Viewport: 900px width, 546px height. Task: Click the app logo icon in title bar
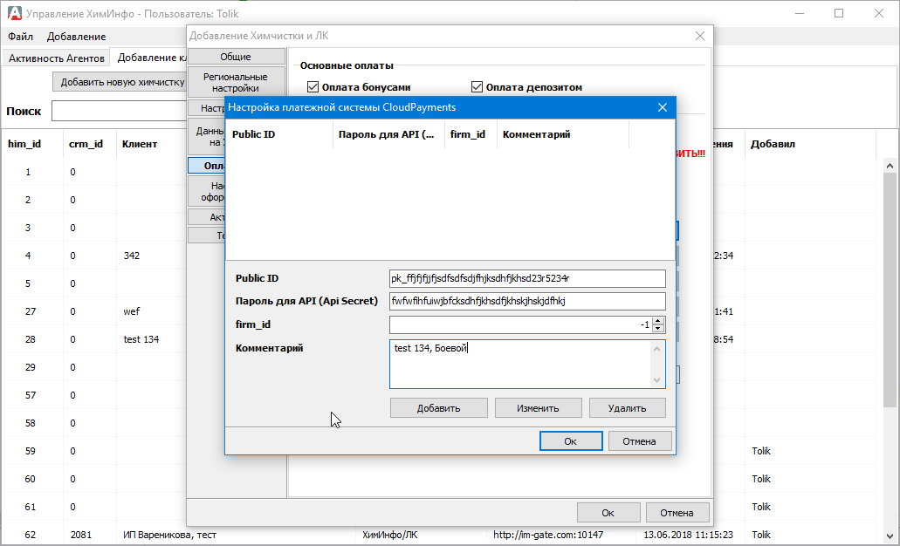pyautogui.click(x=14, y=13)
